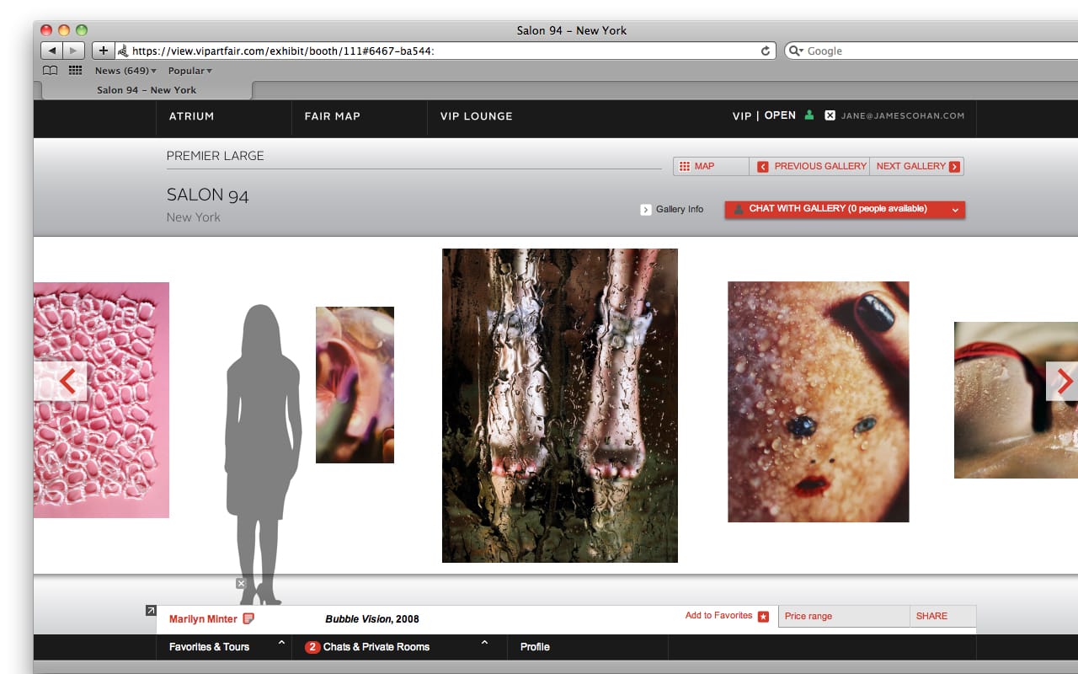
Task: Click the green VIP user status icon
Action: tap(809, 115)
